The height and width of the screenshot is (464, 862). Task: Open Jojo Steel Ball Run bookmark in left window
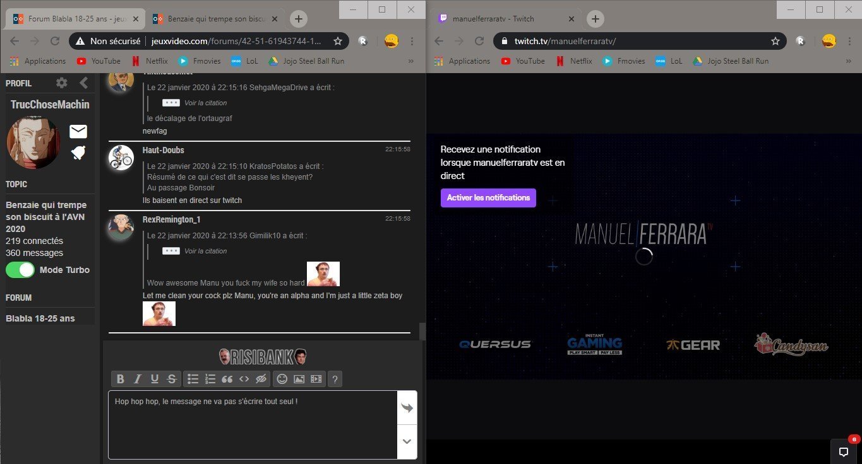click(306, 61)
